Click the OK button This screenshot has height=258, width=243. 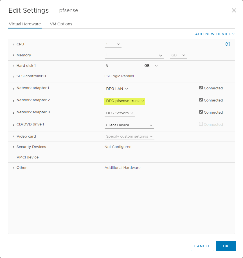coord(226,246)
